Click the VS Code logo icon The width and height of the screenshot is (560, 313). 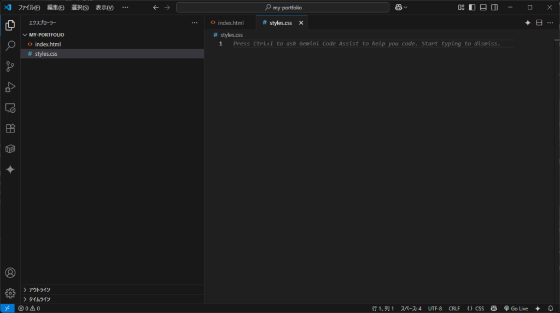click(8, 7)
